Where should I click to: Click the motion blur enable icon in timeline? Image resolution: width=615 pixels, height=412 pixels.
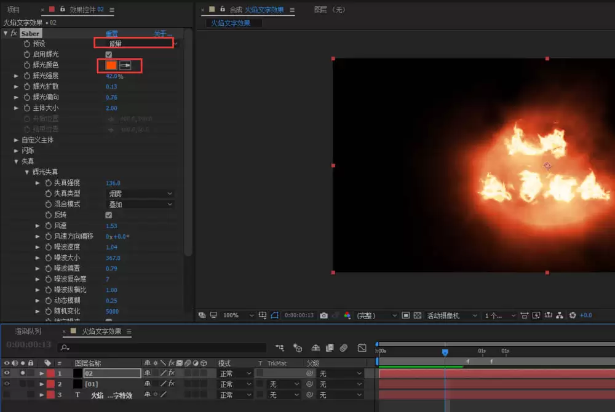344,347
